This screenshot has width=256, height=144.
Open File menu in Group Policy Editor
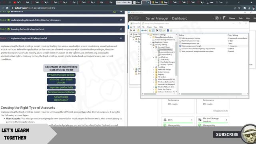[x=143, y=27]
